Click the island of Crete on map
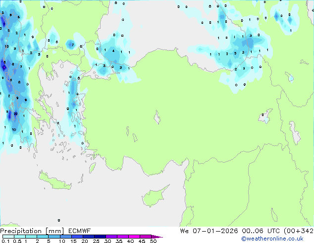Viewport: 314px width, 243px height. point(55,180)
